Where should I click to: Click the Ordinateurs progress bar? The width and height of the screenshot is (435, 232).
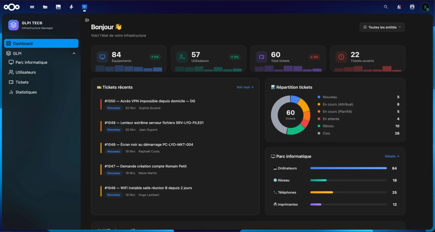coord(348,168)
